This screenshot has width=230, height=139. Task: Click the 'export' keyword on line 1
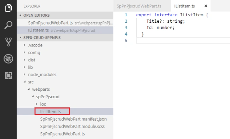click(144, 15)
